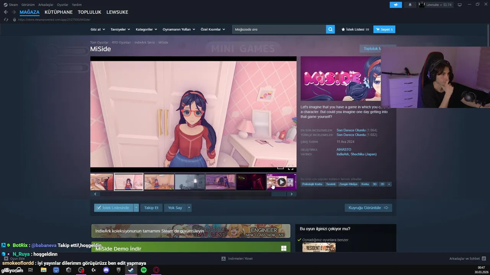
Task: Click the Zengin Hikâye tag
Action: (x=348, y=184)
